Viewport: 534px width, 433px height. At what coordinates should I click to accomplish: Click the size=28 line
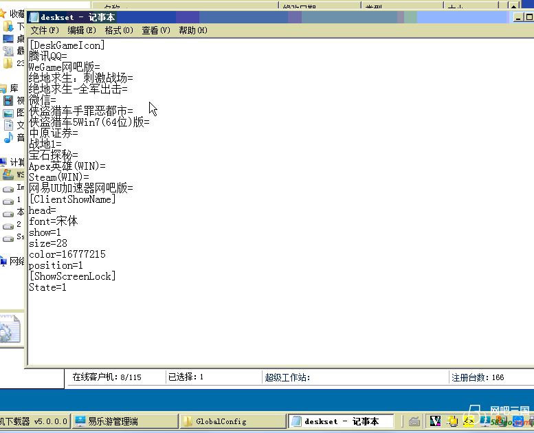pyautogui.click(x=47, y=243)
